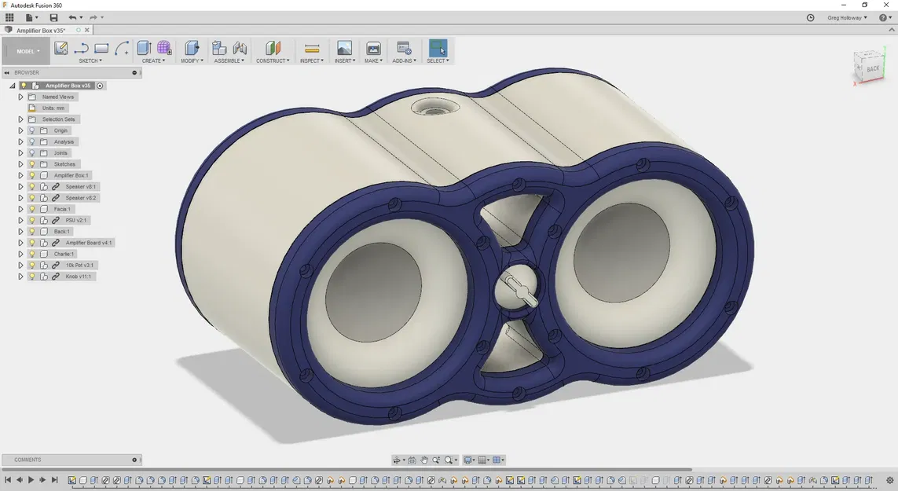The width and height of the screenshot is (898, 491).
Task: Select the Create Sketch tool
Action: pyautogui.click(x=60, y=48)
